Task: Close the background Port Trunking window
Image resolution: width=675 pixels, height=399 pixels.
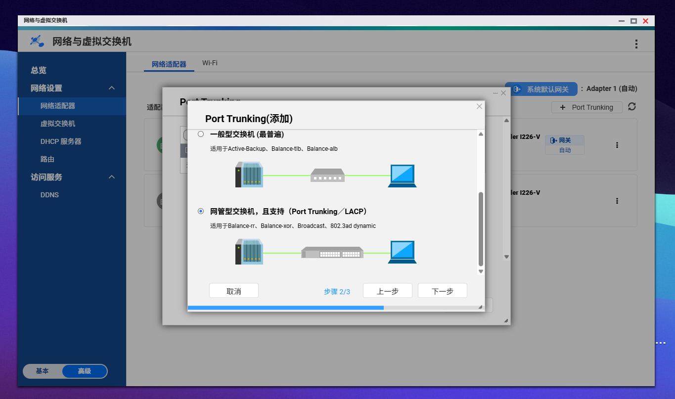Action: [x=503, y=93]
